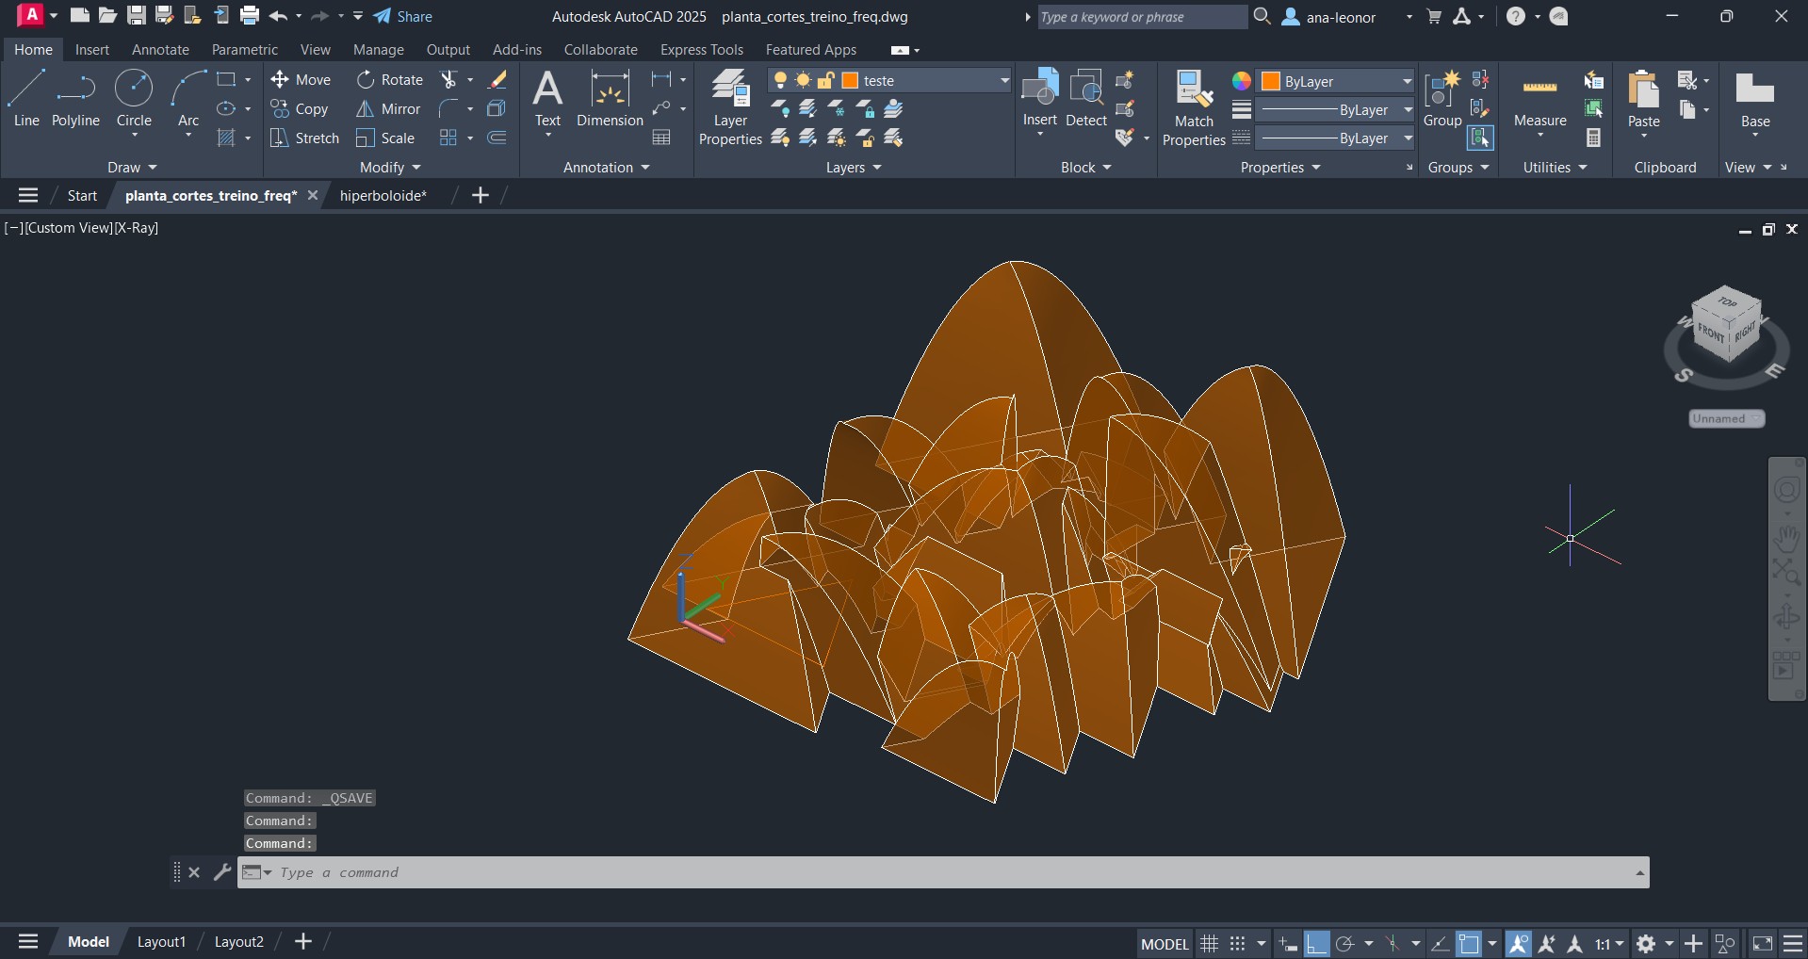The image size is (1808, 959).
Task: Click the Circle tool icon
Action: tap(134, 89)
